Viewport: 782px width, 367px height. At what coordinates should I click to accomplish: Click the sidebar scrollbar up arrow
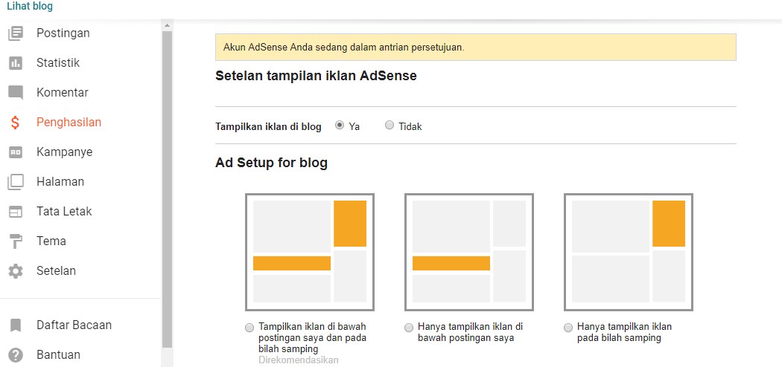(x=167, y=25)
